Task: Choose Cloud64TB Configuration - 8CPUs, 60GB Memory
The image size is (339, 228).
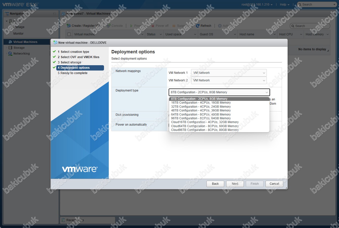Action: click(219, 126)
